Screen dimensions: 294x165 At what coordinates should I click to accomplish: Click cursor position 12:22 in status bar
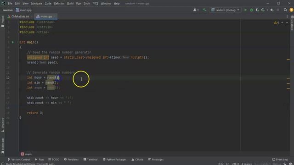coord(220,164)
